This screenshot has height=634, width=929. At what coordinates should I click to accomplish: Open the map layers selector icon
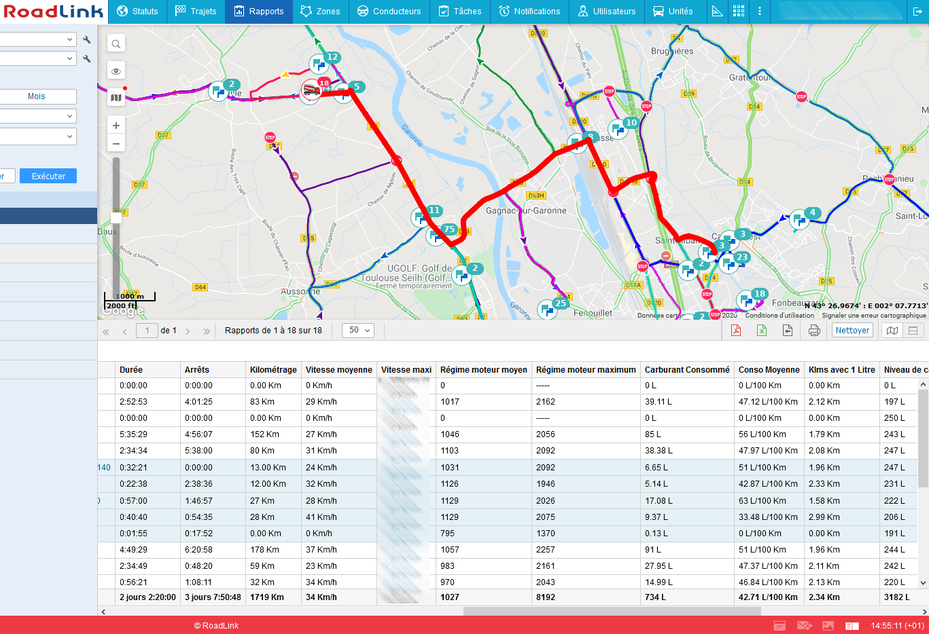point(116,98)
